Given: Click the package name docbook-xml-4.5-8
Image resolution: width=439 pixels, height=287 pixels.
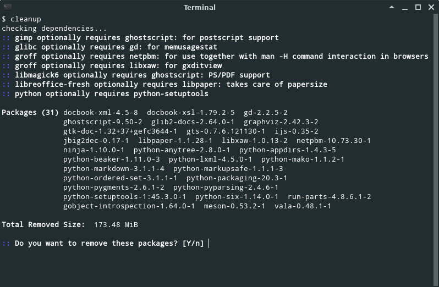Looking at the screenshot, I should pyautogui.click(x=101, y=113).
